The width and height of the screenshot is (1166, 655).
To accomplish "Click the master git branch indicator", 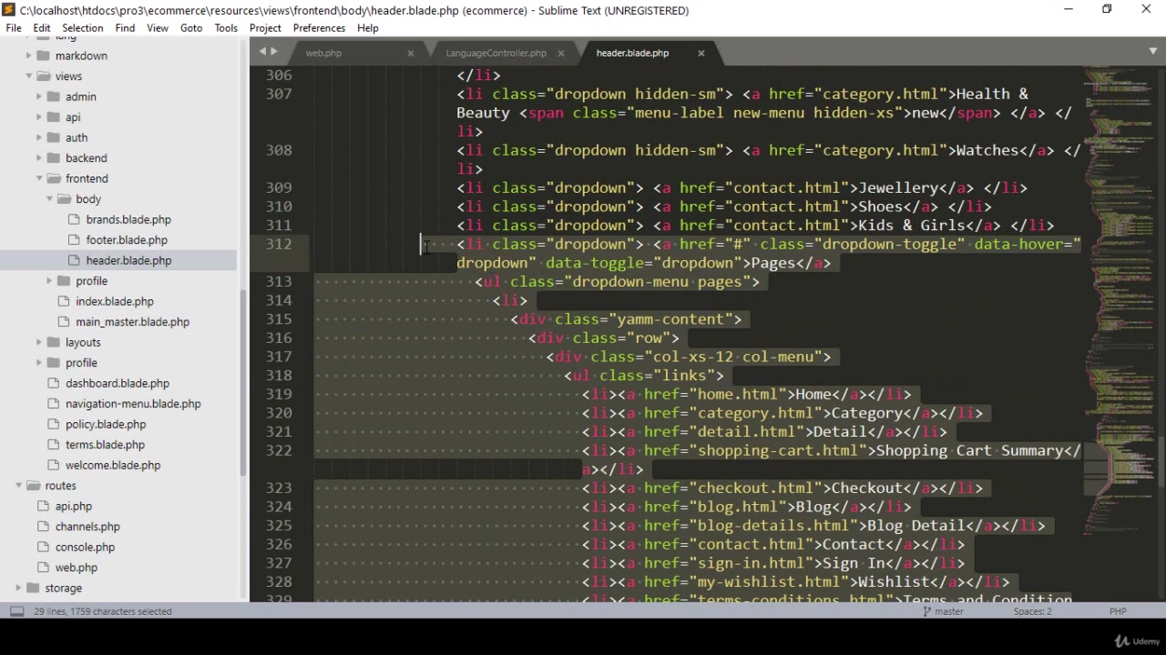I will (944, 611).
